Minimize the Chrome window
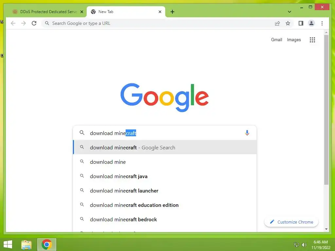Viewport: 335px width, 251px height. (x=301, y=7)
